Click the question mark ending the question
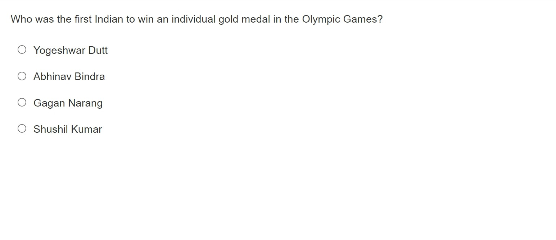The image size is (556, 240). click(380, 19)
